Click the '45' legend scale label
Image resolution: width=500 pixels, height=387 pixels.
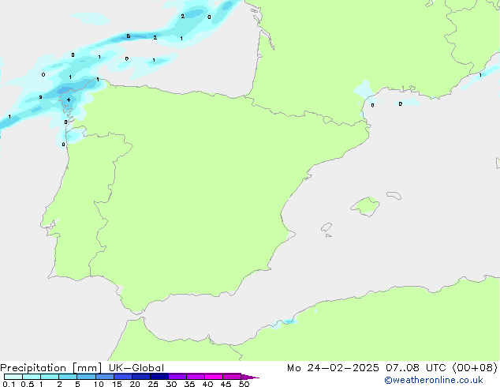(226, 384)
